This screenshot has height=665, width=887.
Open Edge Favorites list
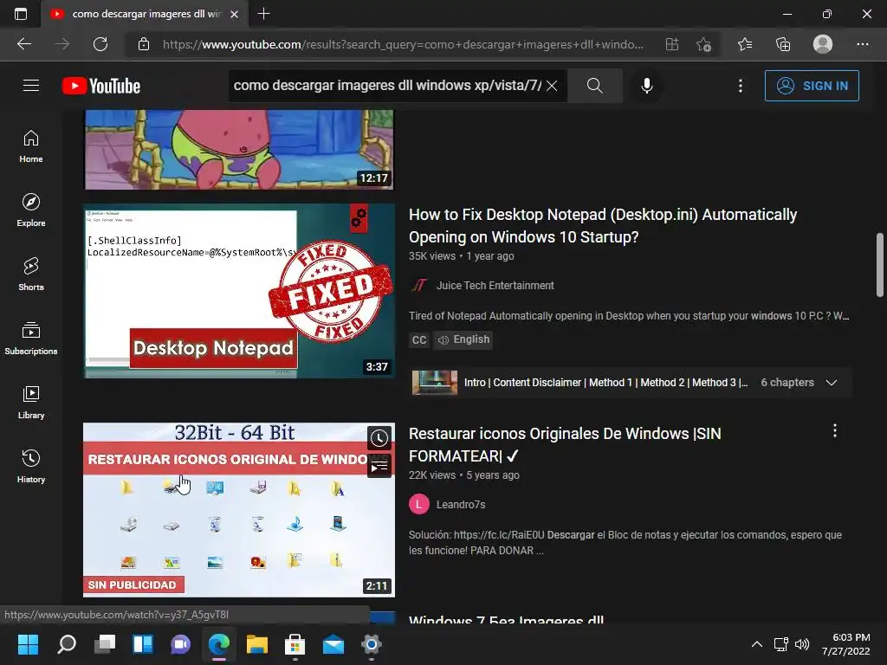[745, 44]
